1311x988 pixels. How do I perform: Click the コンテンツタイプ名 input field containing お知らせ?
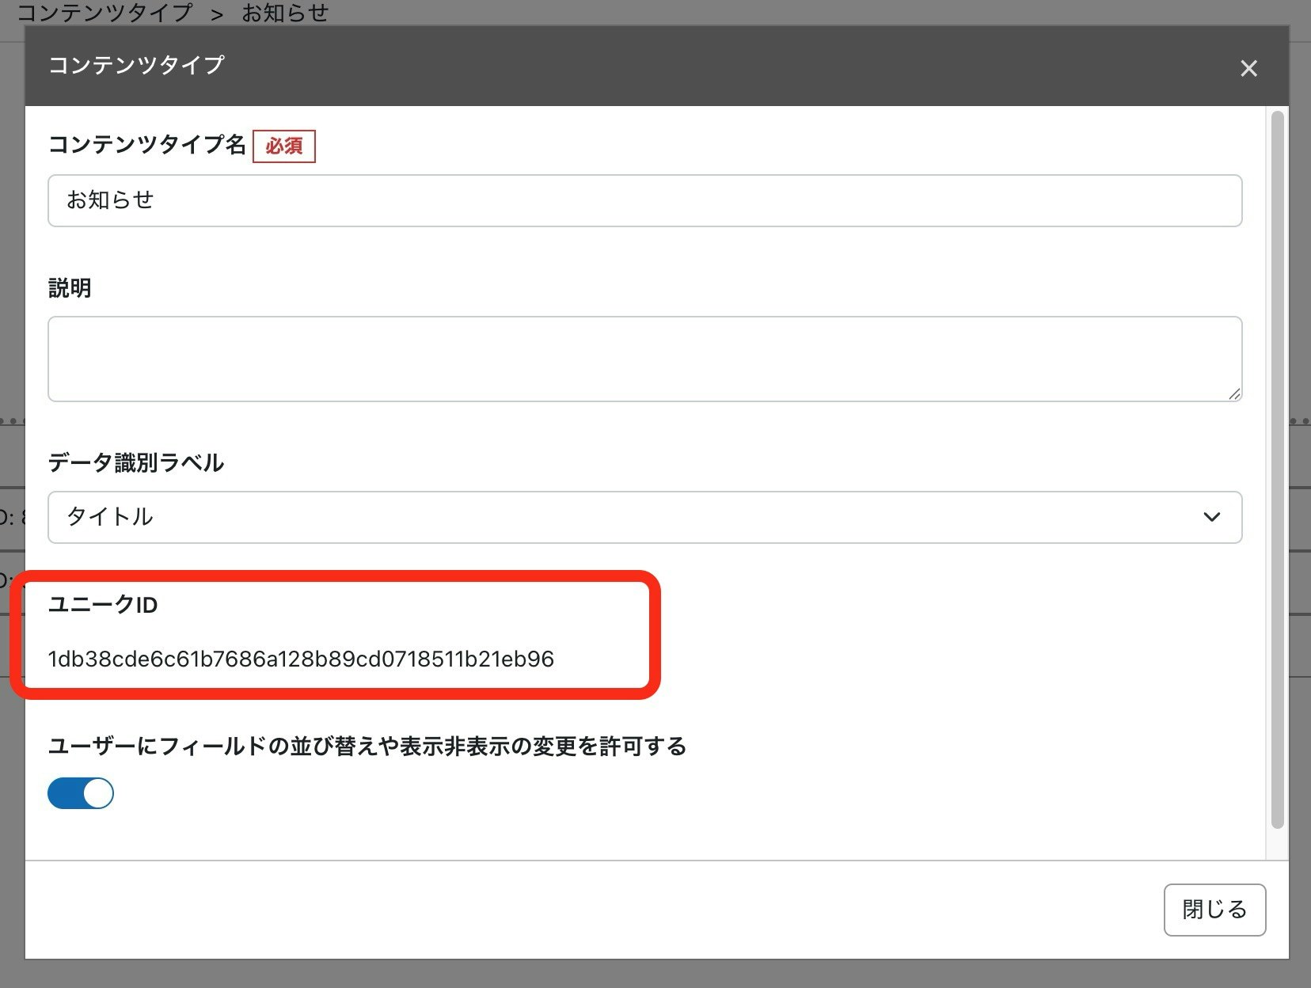pos(644,200)
